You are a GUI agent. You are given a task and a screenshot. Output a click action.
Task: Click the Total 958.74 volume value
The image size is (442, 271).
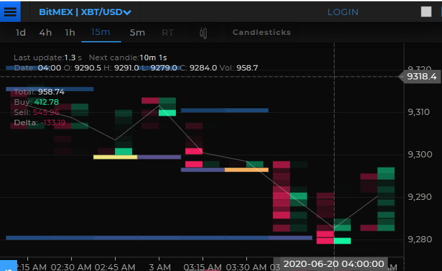tap(51, 92)
